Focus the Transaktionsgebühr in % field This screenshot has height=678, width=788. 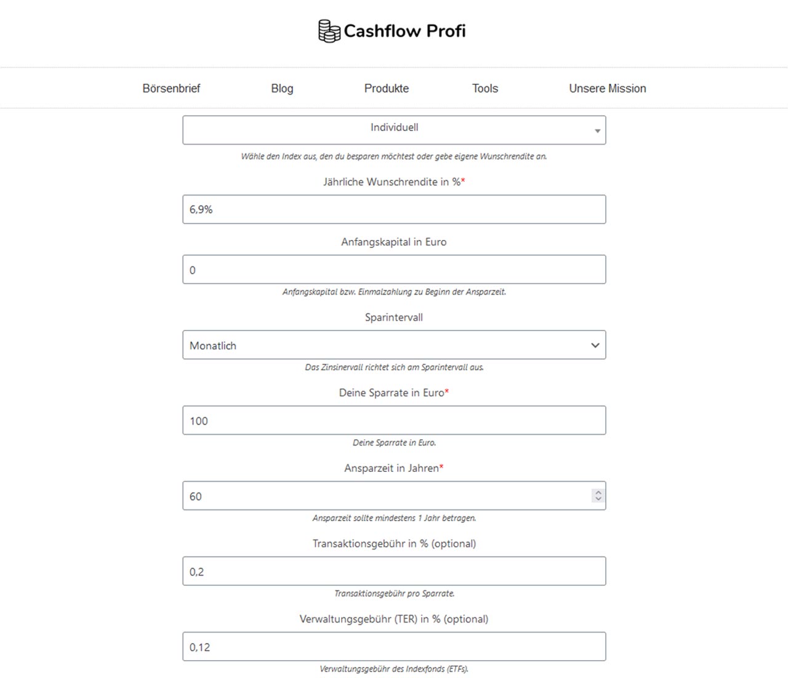click(394, 571)
